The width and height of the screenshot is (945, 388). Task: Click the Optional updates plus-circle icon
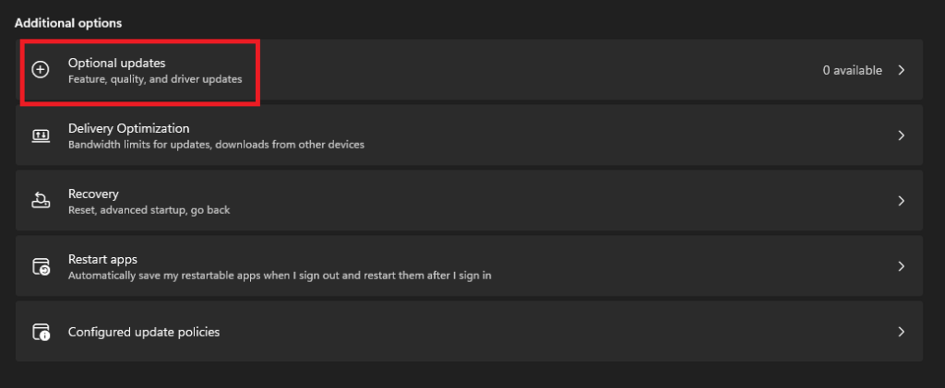pyautogui.click(x=41, y=70)
